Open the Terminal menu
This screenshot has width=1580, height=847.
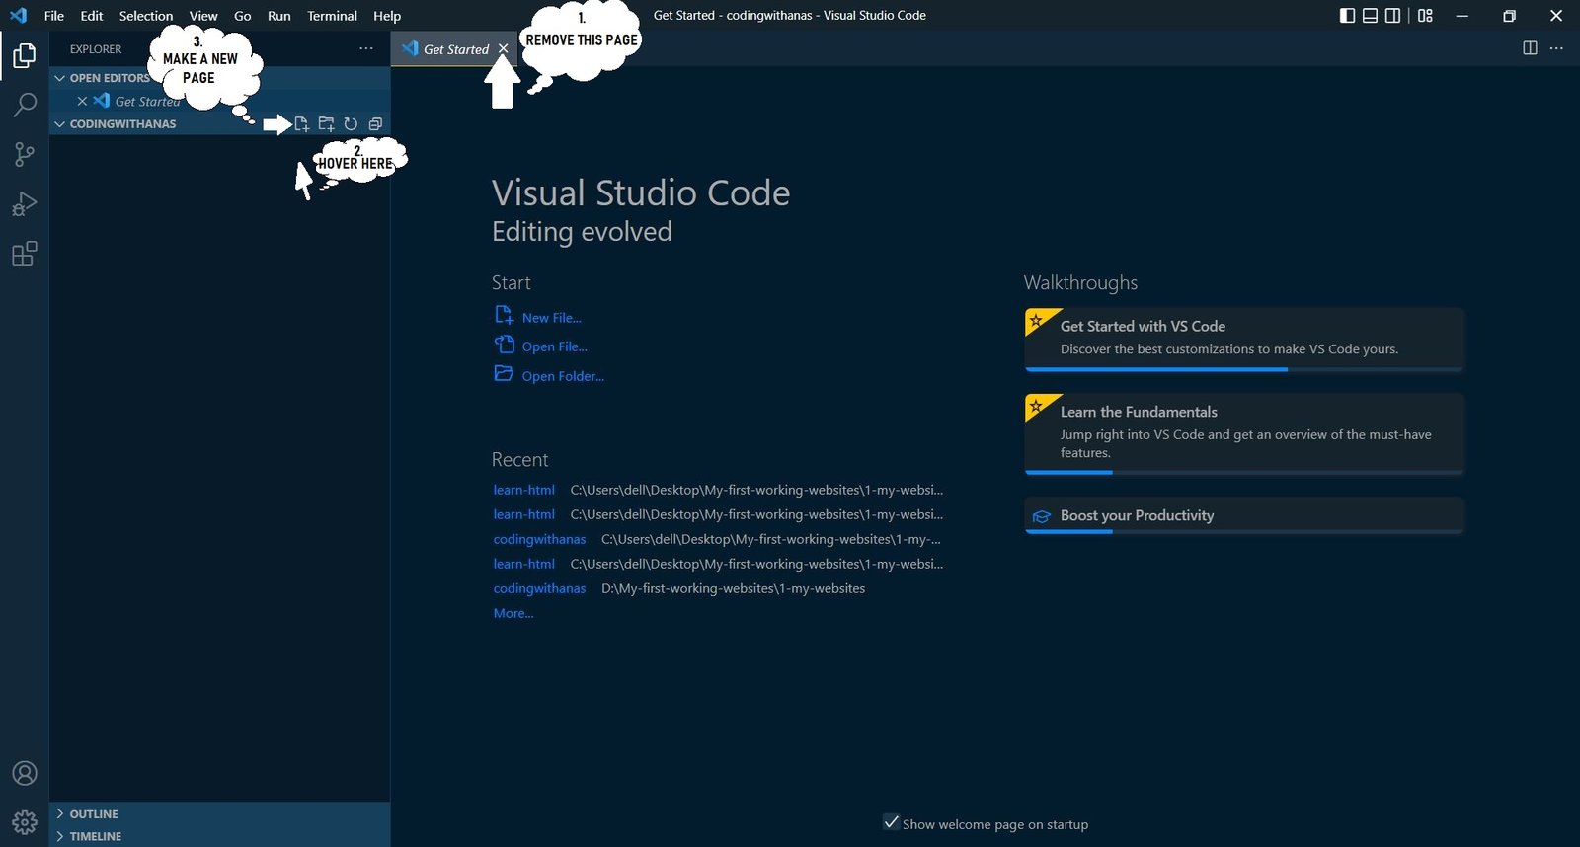coord(332,16)
